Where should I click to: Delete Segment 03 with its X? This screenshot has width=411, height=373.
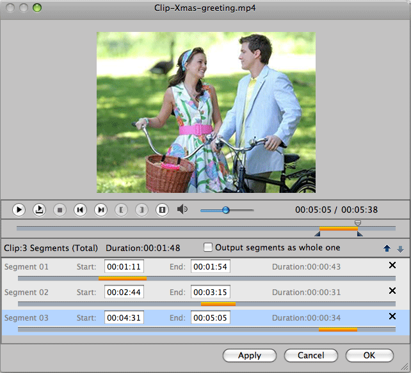392,316
